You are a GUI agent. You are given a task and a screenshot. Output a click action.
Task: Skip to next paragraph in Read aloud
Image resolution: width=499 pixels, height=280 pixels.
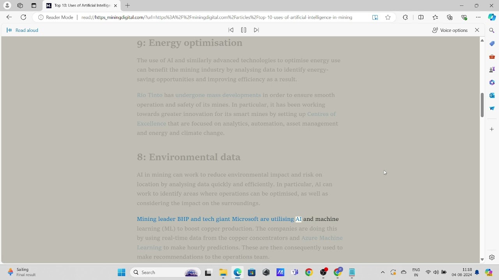(257, 30)
